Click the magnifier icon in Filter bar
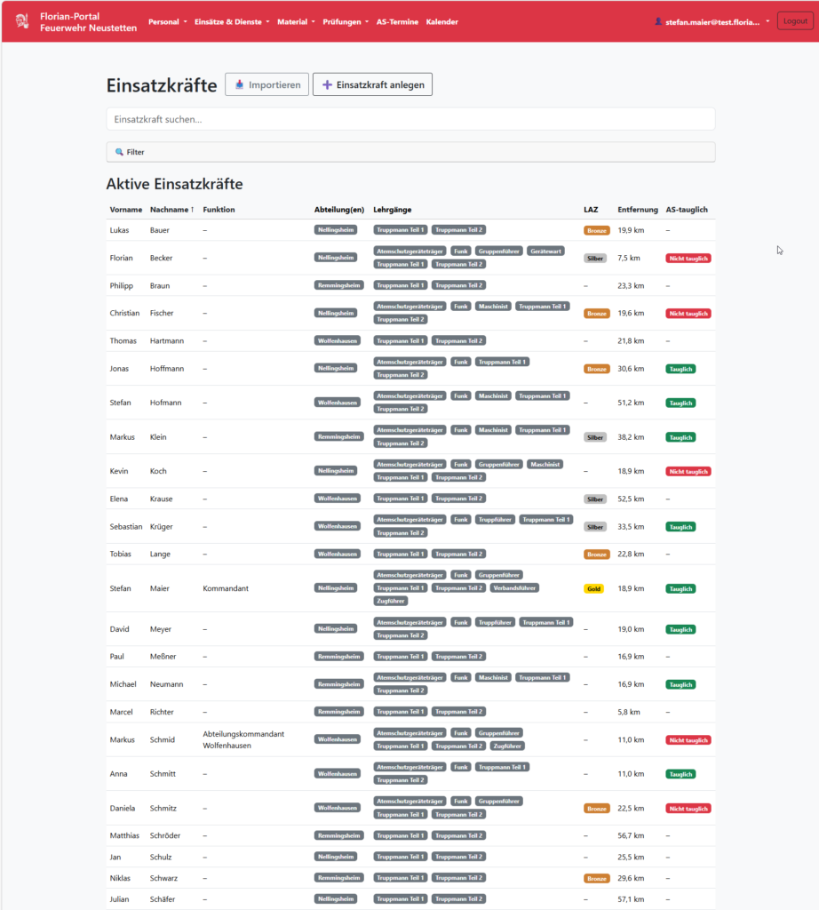The image size is (819, 910). (119, 152)
